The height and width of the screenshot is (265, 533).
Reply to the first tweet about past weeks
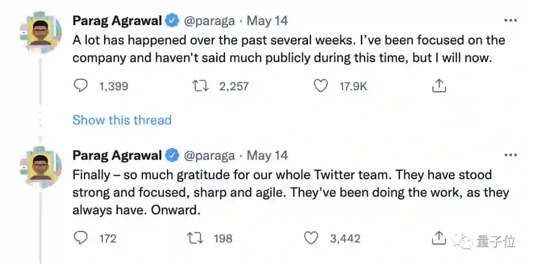80,86
